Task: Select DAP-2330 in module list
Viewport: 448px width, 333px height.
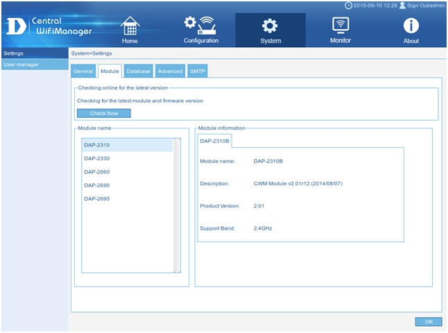Action: click(97, 159)
